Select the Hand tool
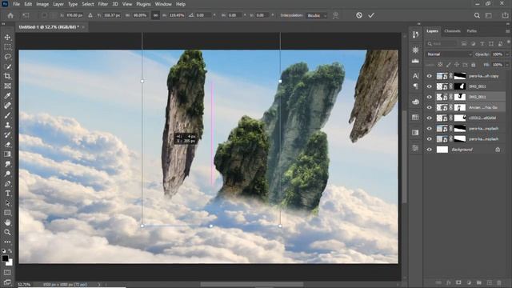512x288 pixels. [x=7, y=222]
